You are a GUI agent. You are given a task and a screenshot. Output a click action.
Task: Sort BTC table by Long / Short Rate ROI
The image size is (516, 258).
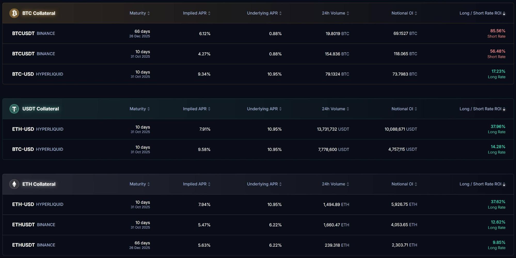click(x=504, y=13)
